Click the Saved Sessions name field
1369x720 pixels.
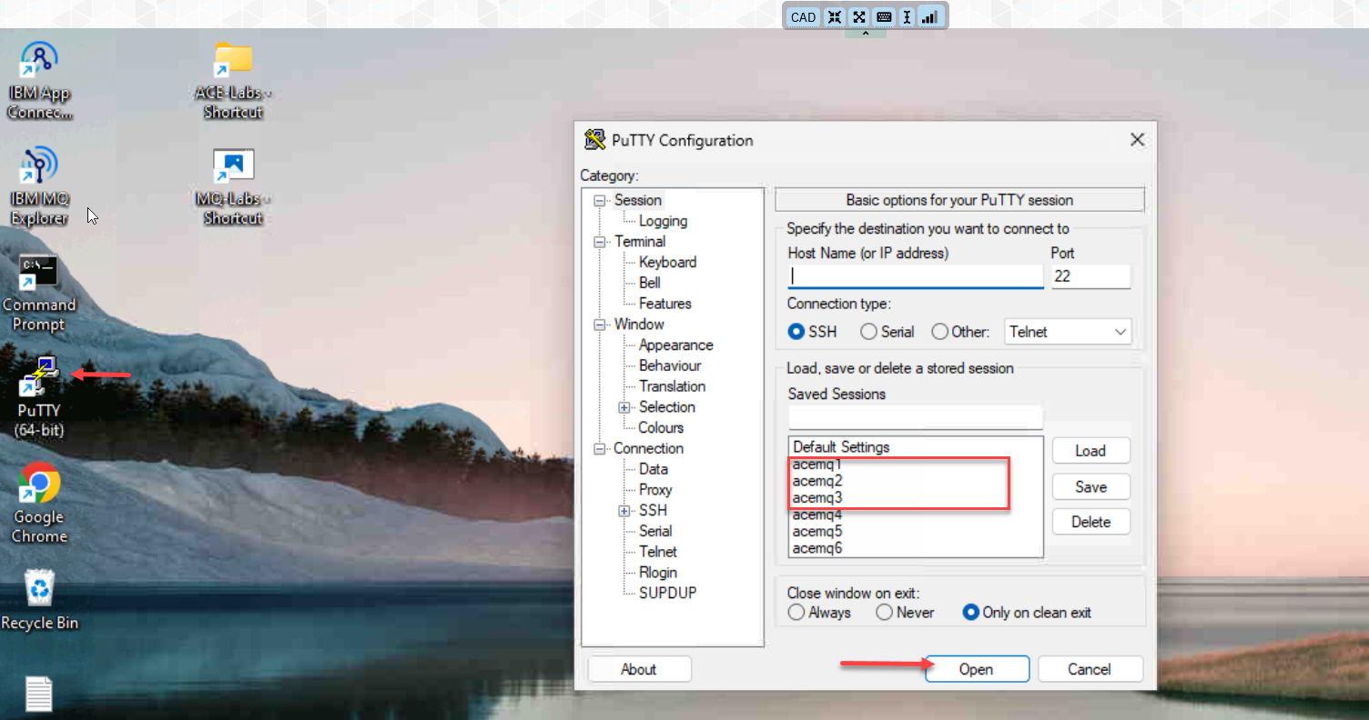coord(916,417)
